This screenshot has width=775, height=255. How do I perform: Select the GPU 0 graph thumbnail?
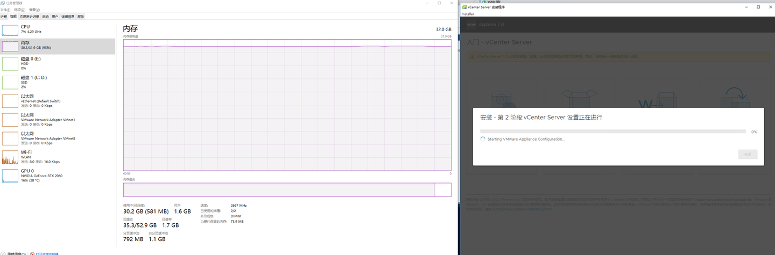[10, 176]
